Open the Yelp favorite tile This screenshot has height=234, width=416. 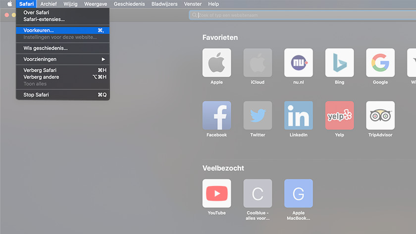tap(339, 115)
